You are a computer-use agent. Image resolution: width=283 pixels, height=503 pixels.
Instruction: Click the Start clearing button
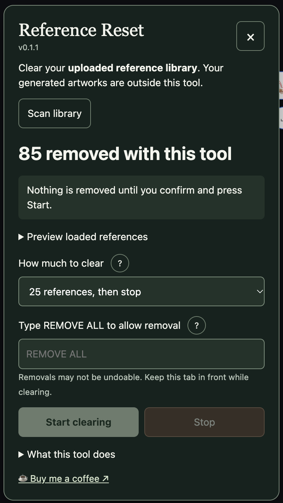pyautogui.click(x=79, y=422)
